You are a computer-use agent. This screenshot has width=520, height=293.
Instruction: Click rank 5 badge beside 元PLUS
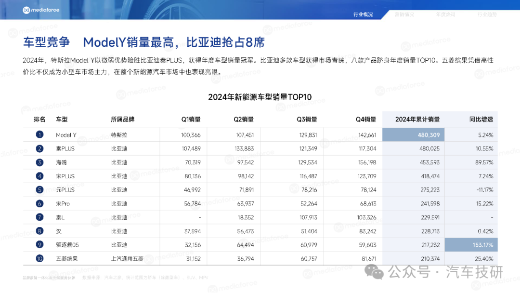pos(39,190)
